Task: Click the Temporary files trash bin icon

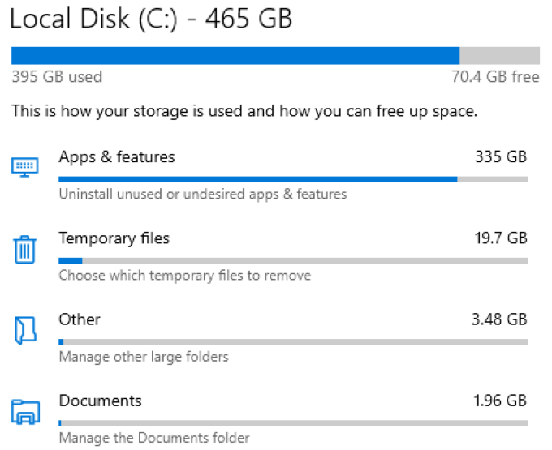Action: click(x=24, y=248)
